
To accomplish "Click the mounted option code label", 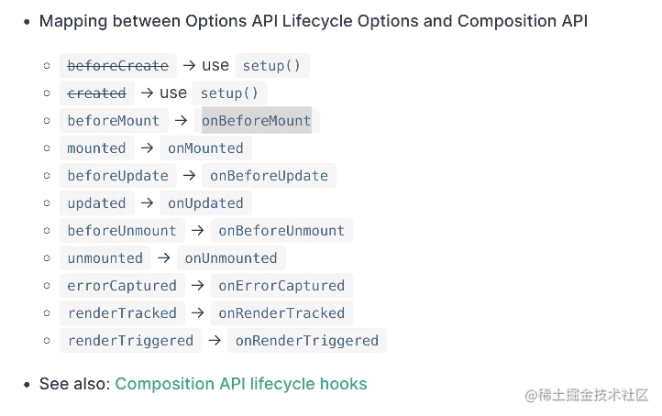I will [96, 148].
